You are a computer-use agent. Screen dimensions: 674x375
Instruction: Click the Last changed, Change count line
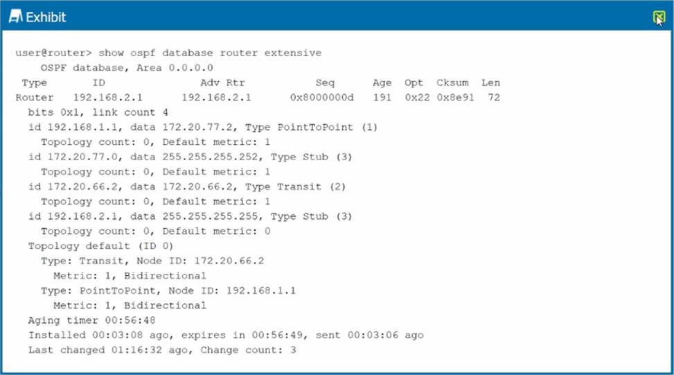tap(162, 350)
